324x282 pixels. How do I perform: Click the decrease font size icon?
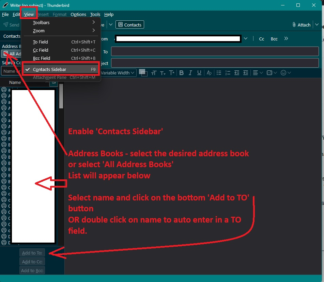pos(163,73)
